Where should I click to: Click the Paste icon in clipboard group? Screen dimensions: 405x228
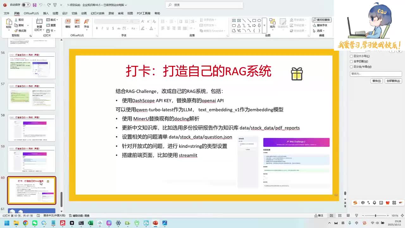point(9,22)
